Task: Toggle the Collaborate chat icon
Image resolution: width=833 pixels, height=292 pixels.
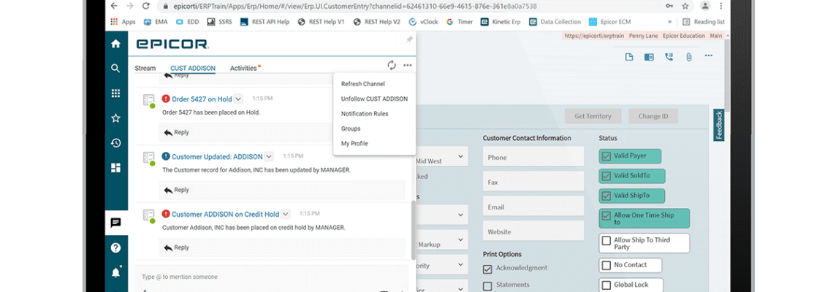Action: click(x=115, y=223)
